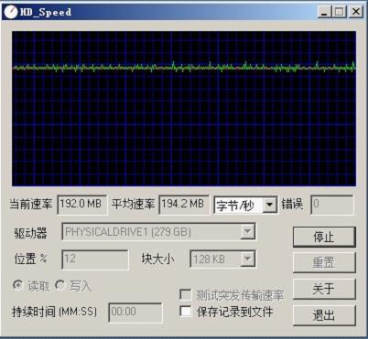
Task: Click the 停止 button
Action: [x=324, y=237]
